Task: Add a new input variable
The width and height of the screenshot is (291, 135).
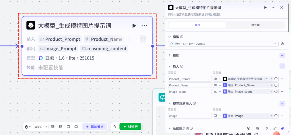Action: tap(282, 66)
